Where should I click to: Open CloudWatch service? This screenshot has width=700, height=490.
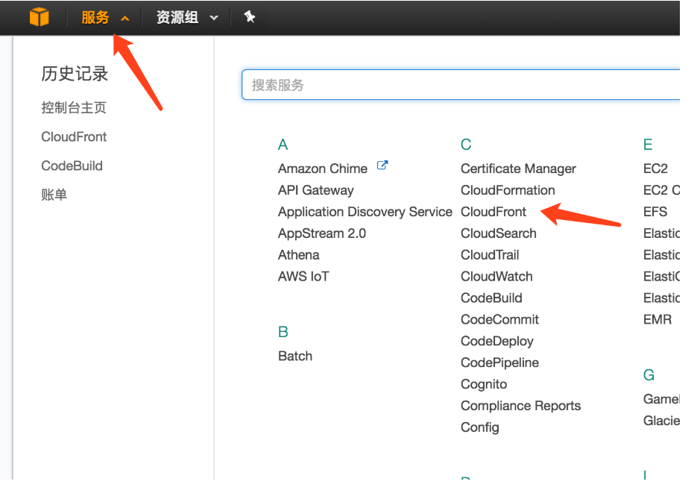click(x=496, y=277)
